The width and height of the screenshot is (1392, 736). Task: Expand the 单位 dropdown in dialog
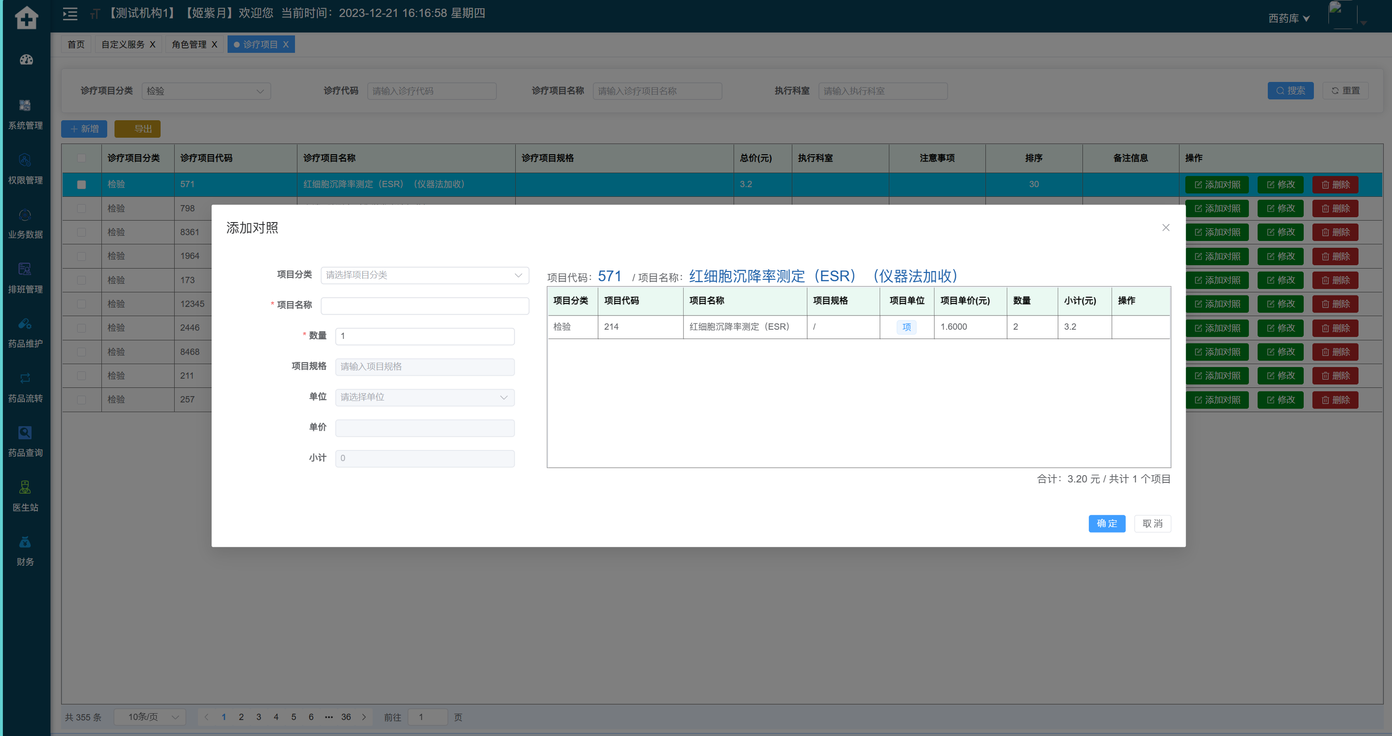click(x=424, y=398)
